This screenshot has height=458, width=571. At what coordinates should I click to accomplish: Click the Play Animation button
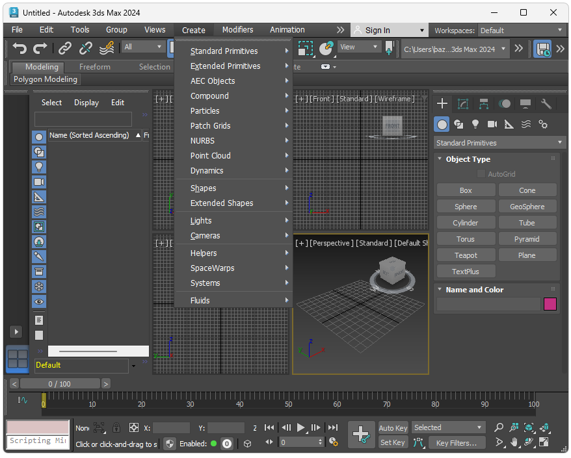(300, 427)
